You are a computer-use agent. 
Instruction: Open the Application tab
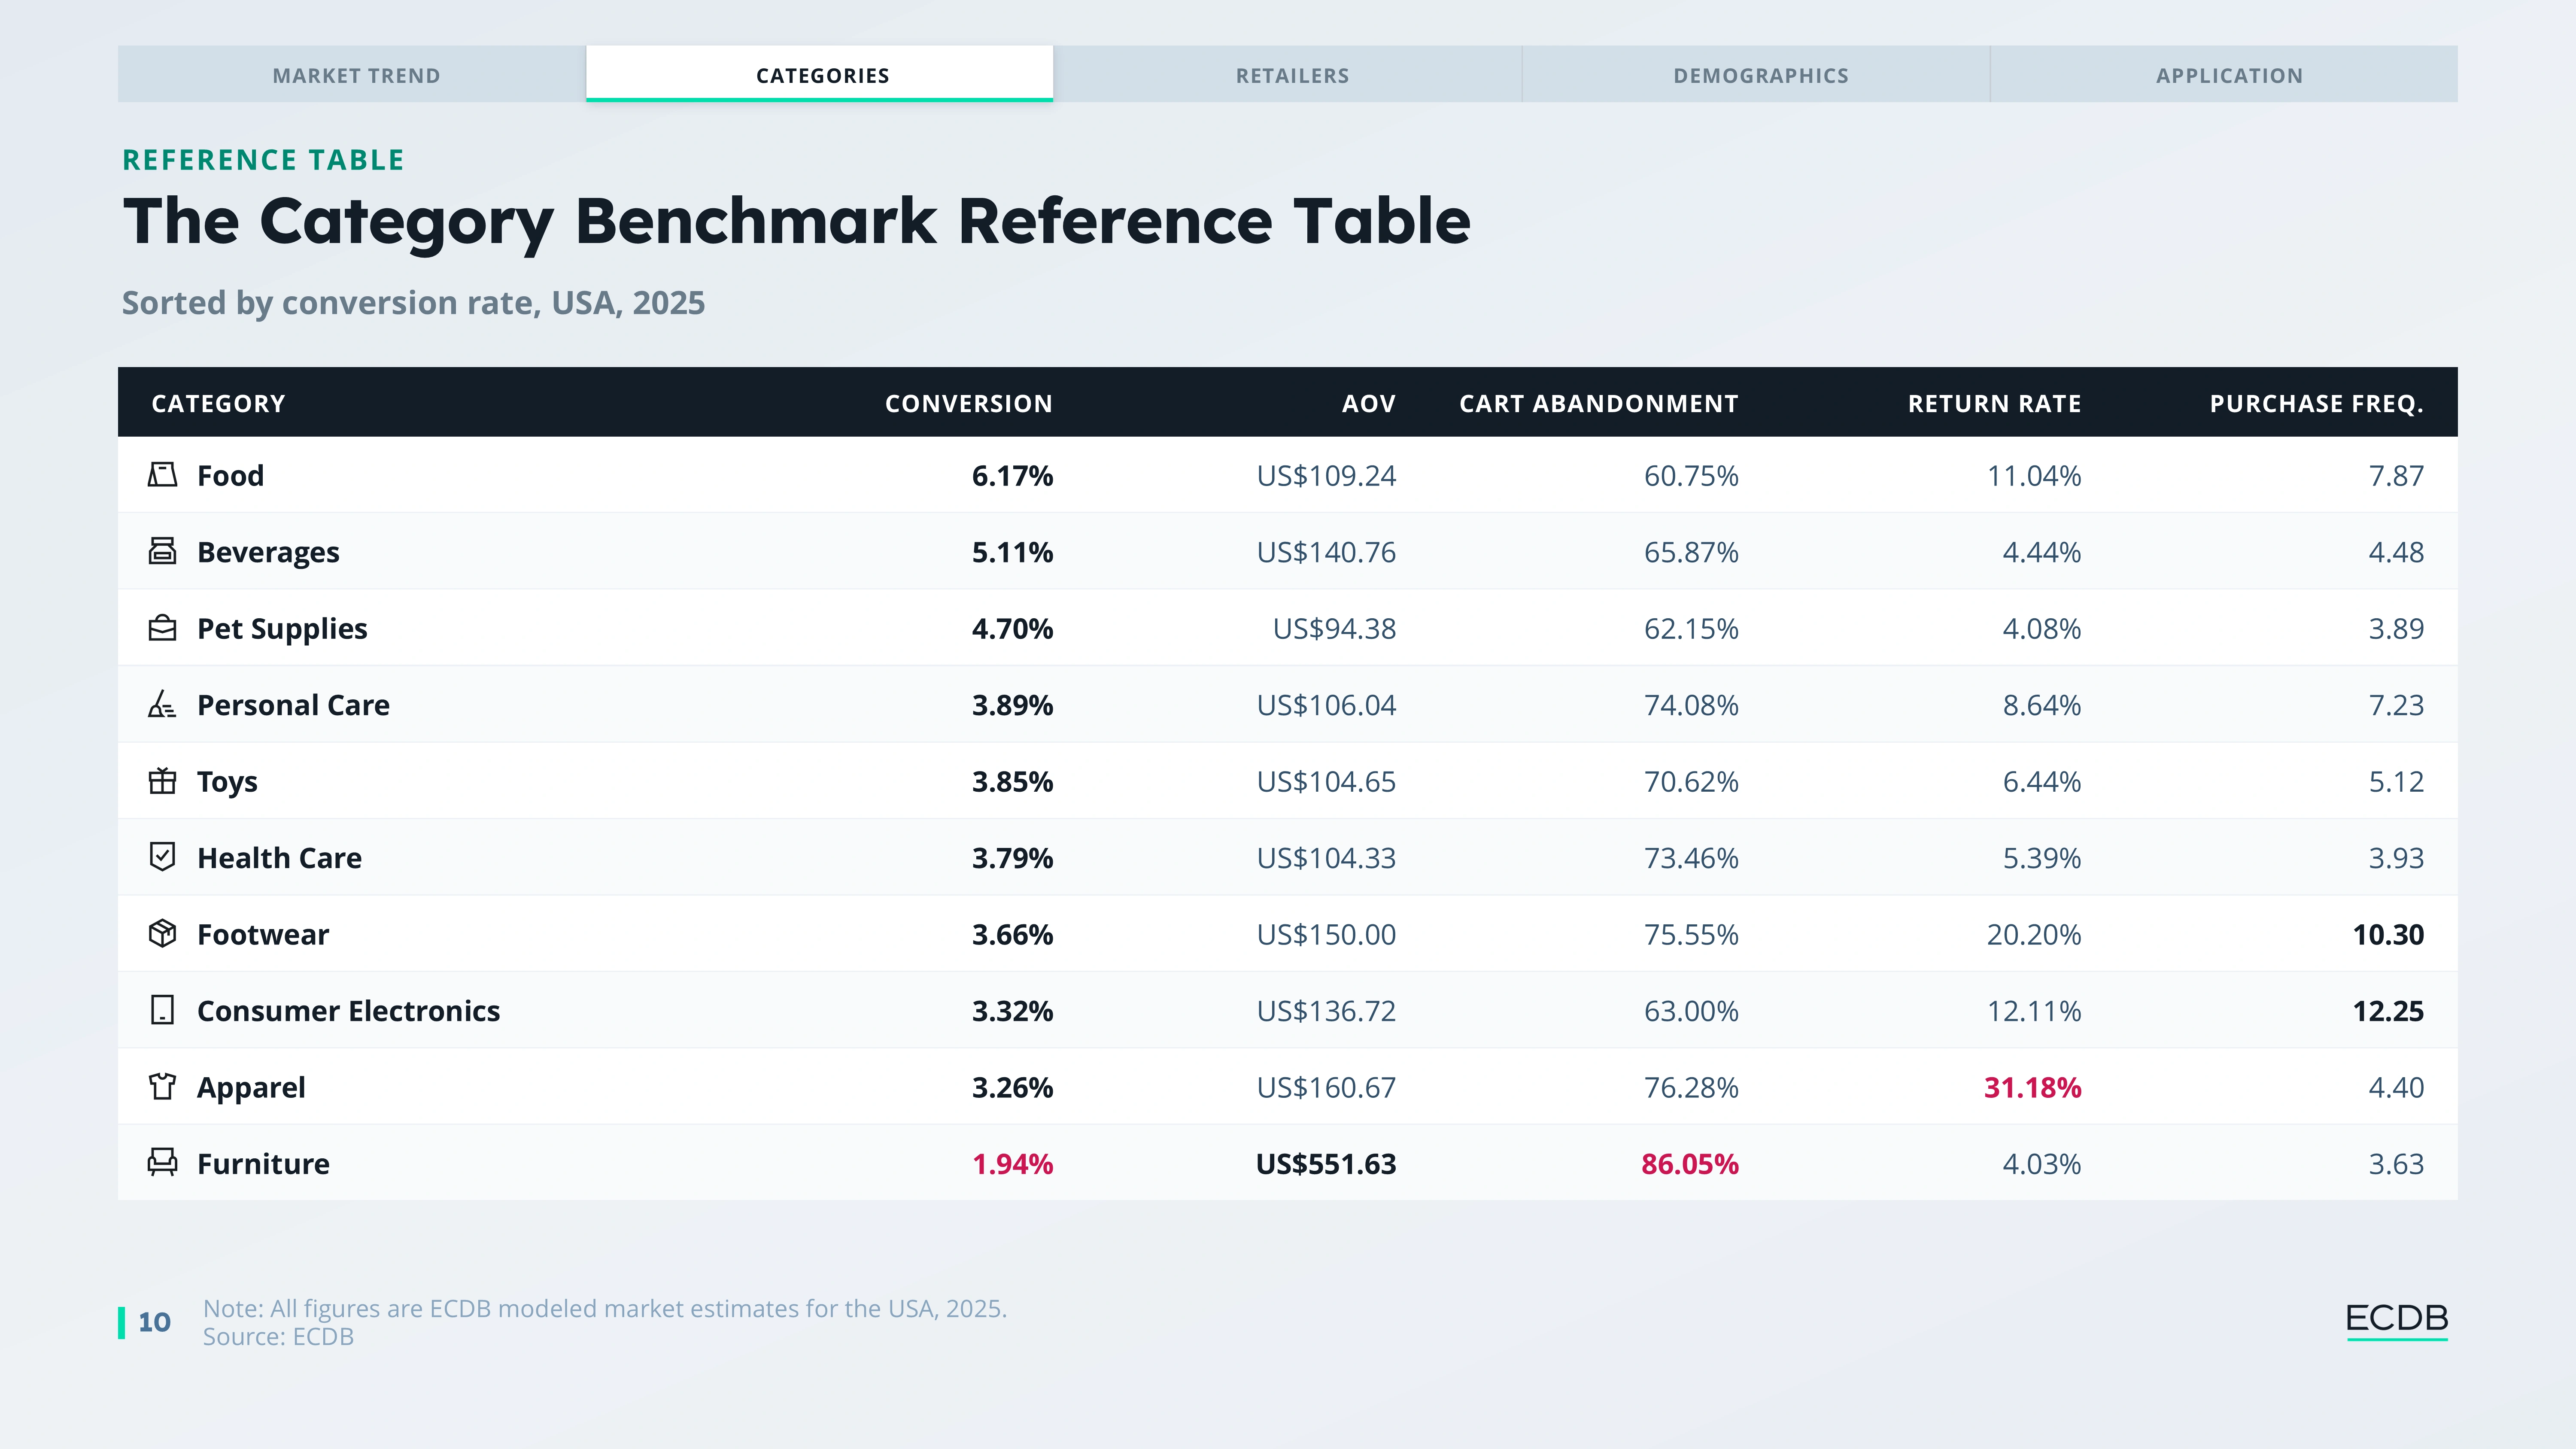[2224, 74]
